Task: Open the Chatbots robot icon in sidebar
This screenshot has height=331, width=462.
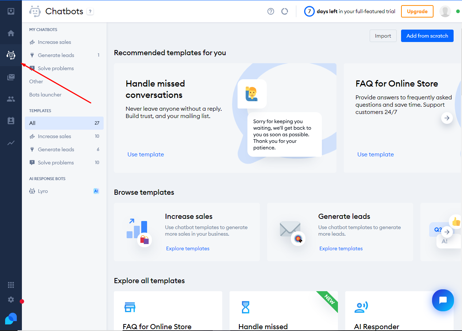Action: (11, 55)
